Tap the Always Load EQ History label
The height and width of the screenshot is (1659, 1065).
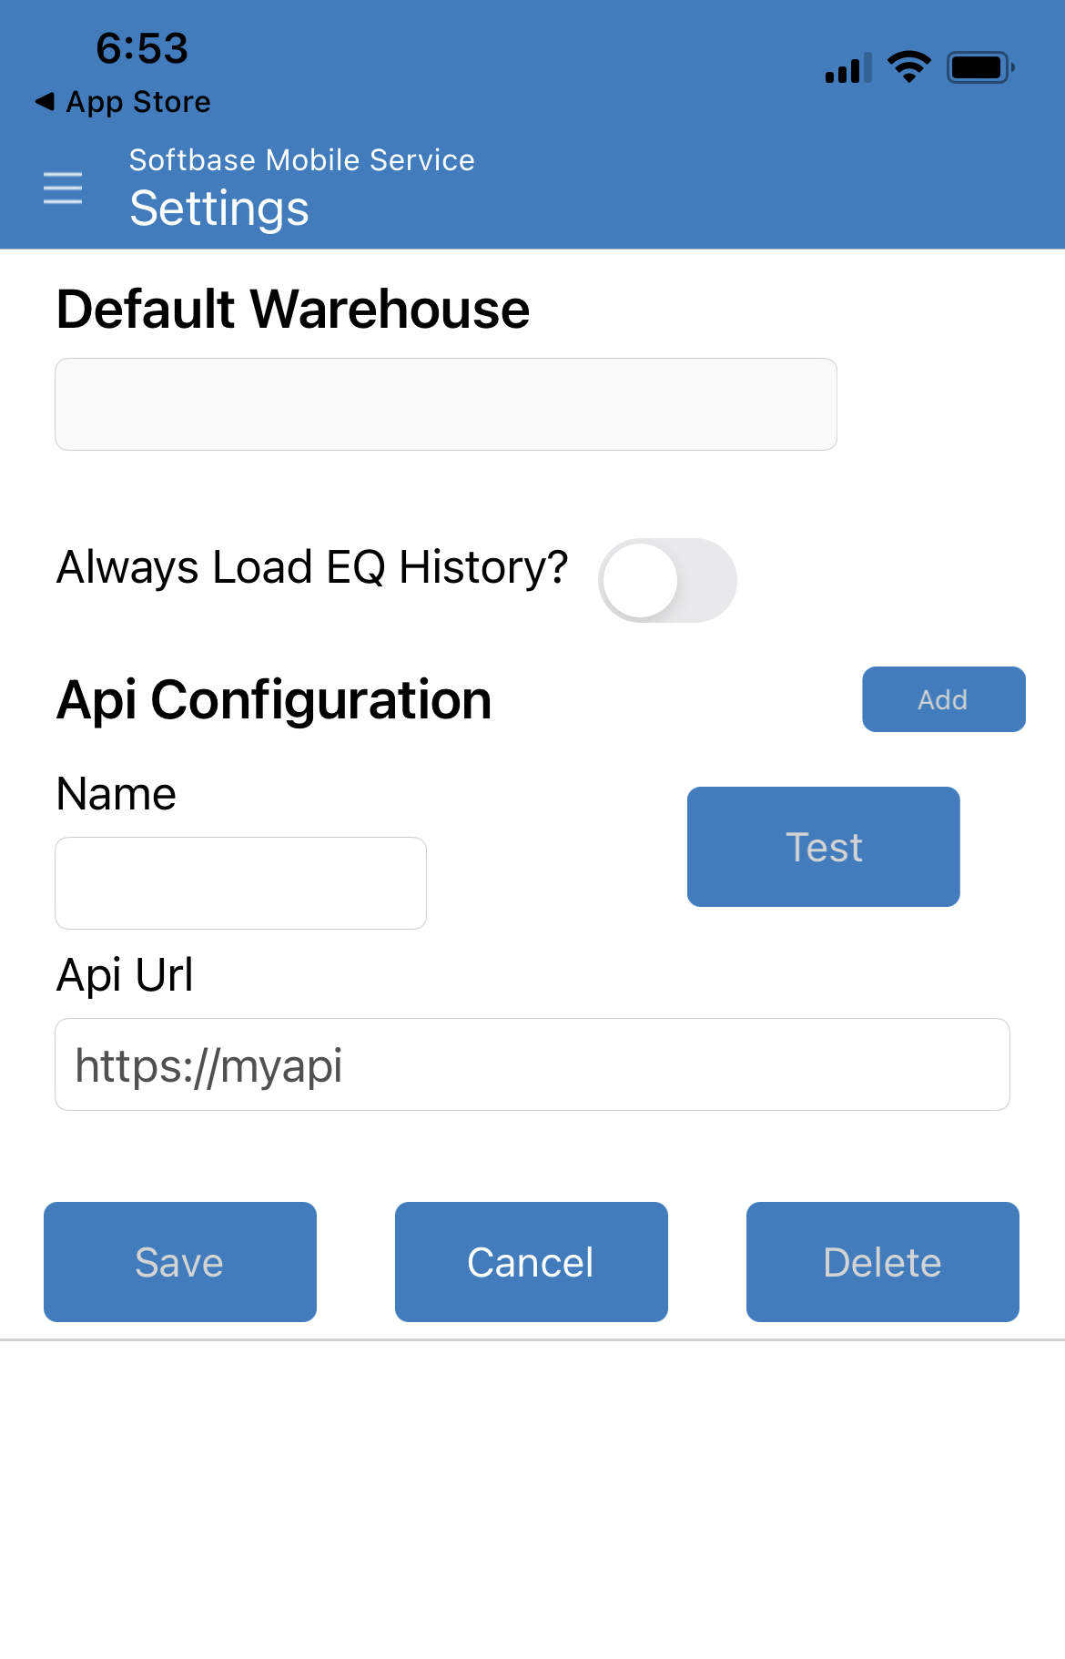312,567
